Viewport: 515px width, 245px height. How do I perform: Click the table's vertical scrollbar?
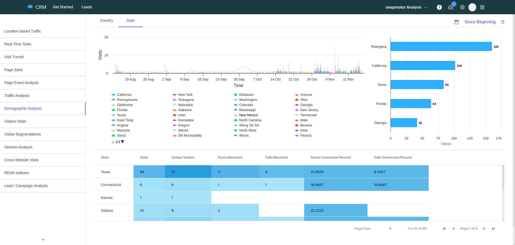(503, 177)
